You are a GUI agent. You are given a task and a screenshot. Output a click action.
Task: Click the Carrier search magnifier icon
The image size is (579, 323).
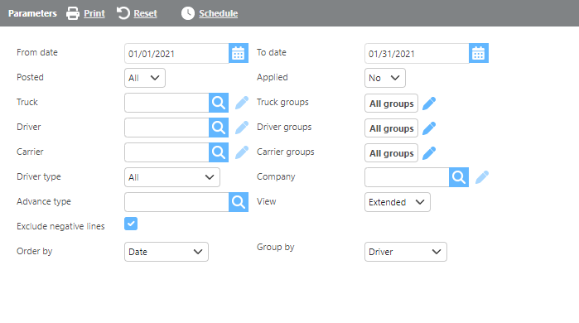[219, 152]
